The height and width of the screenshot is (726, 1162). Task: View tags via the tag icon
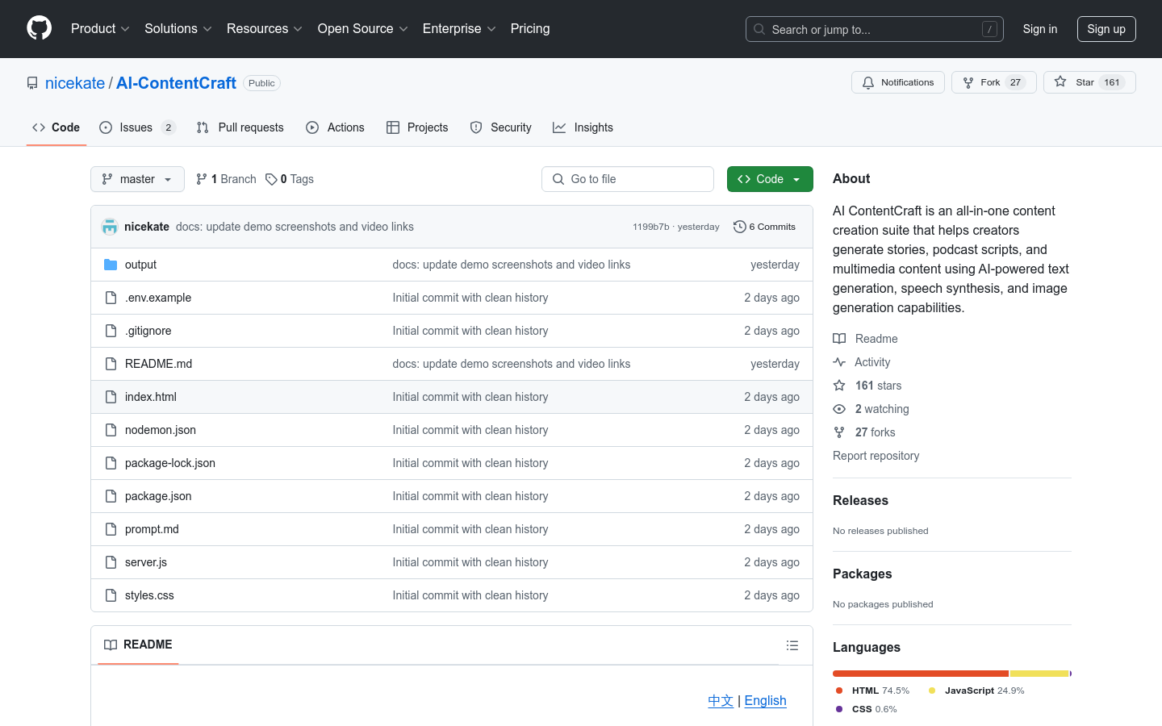point(271,179)
